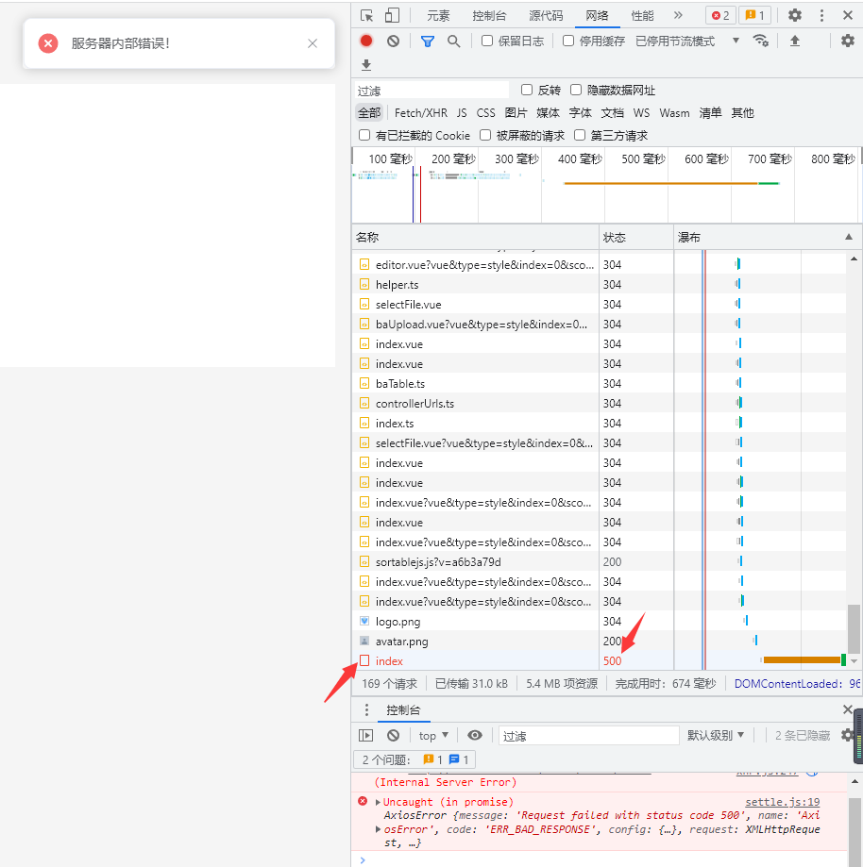The image size is (863, 867).
Task: Open the network conditions wifi icon
Action: [x=760, y=41]
